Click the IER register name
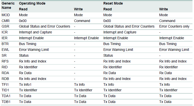194x106 pixels. 5,38
